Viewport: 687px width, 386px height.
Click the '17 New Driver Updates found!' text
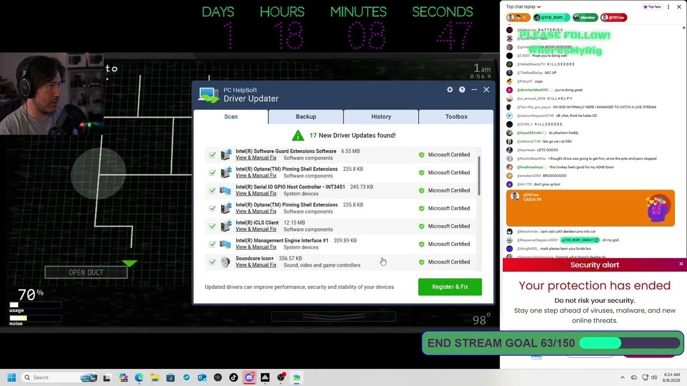pyautogui.click(x=352, y=135)
